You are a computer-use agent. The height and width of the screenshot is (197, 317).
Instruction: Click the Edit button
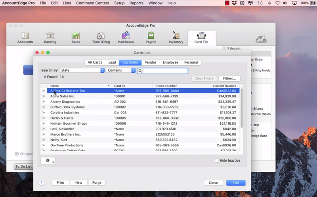(x=236, y=183)
